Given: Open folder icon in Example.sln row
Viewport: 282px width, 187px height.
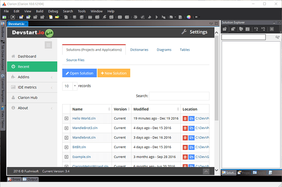Looking at the screenshot, I should [x=192, y=157].
